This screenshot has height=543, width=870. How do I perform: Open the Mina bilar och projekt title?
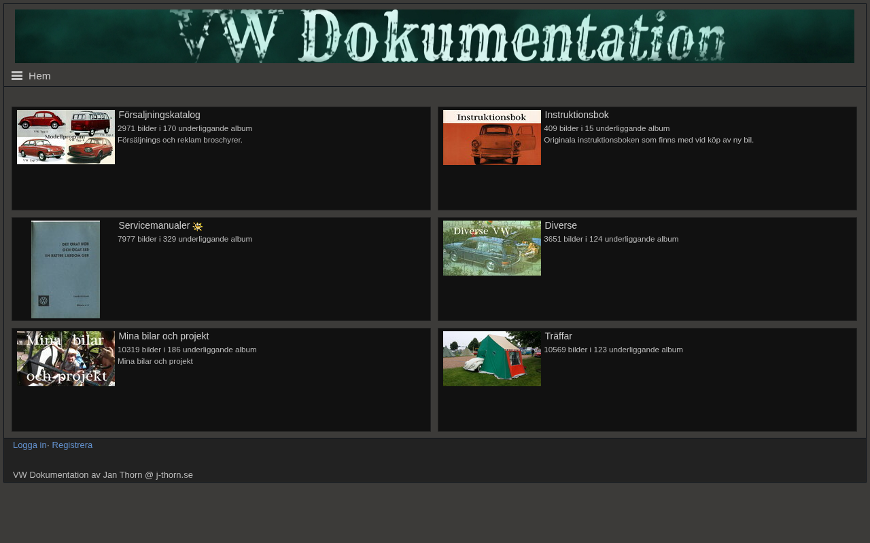(x=164, y=336)
